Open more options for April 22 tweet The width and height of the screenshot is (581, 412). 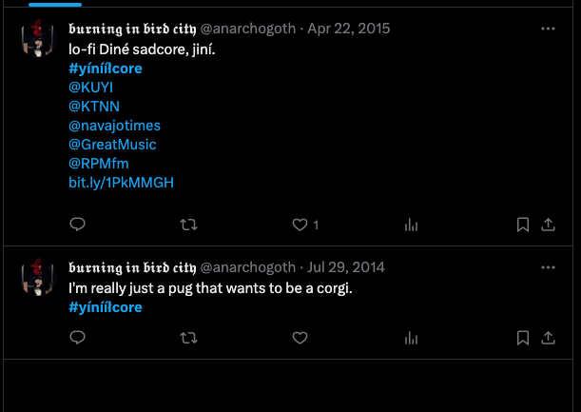[x=548, y=29]
